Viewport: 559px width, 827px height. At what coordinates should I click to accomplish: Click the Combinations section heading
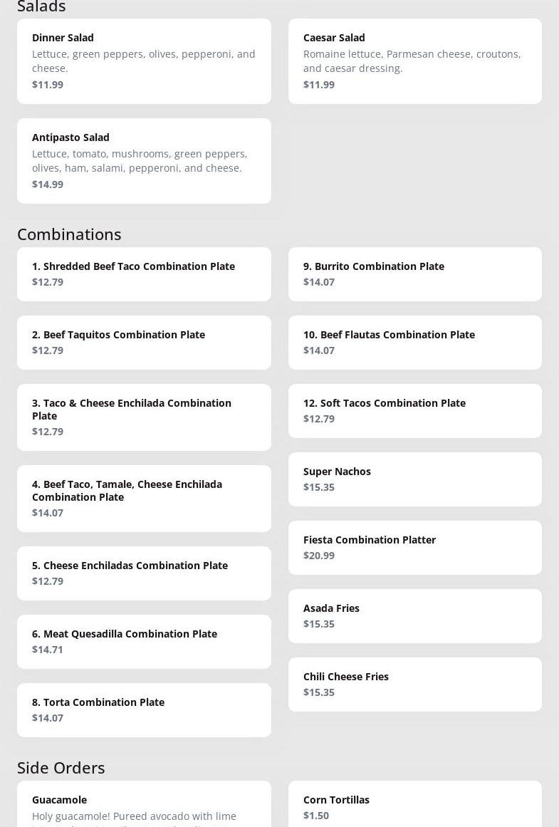[69, 234]
